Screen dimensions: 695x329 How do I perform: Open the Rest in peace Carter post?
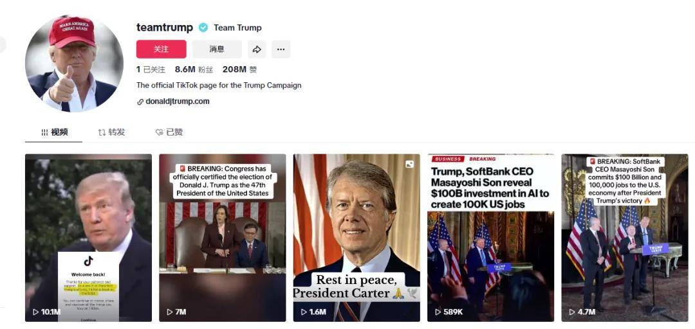357,238
